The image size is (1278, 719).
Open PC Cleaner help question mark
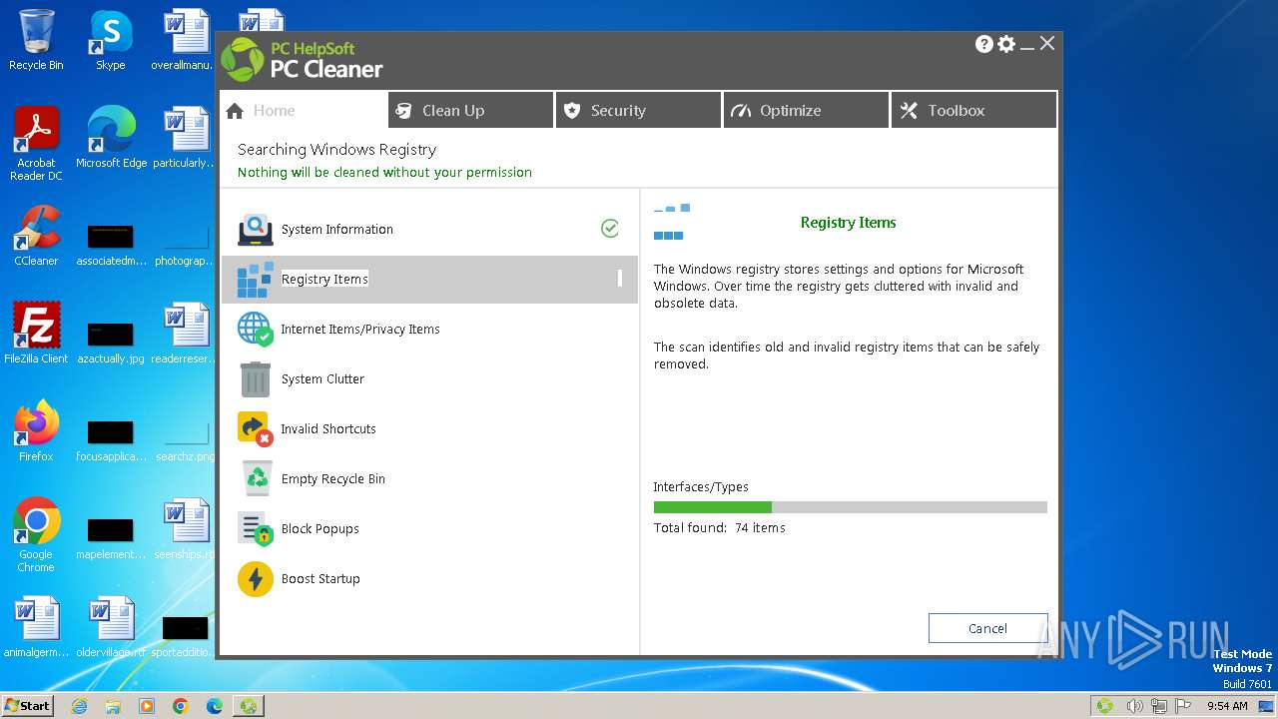[984, 44]
